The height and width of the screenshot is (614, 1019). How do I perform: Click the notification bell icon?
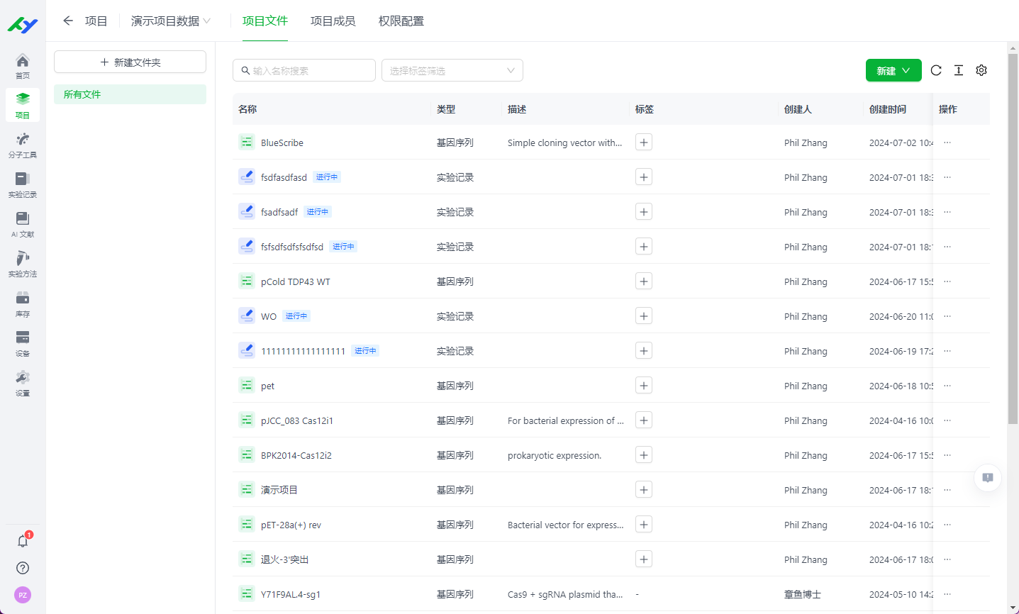pos(23,541)
